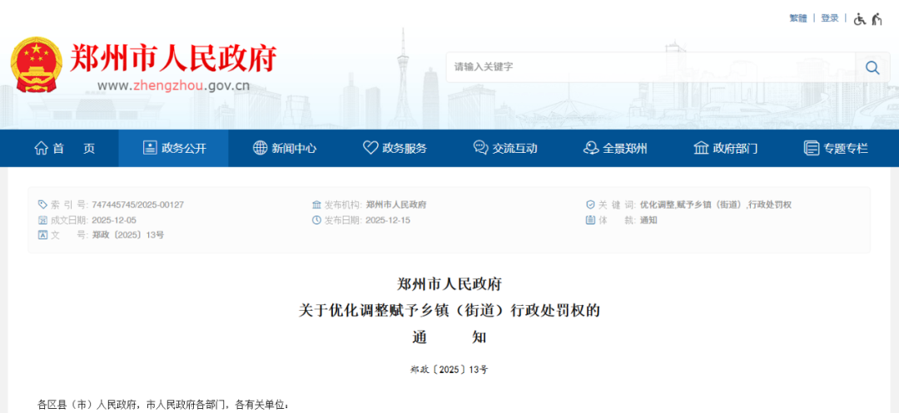The height and width of the screenshot is (413, 899).
Task: Open the 政务公开 navigation tab
Action: pos(173,148)
